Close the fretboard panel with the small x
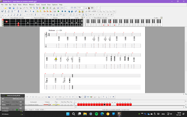Screen dimensions: 187x117 click(x=1, y=18)
